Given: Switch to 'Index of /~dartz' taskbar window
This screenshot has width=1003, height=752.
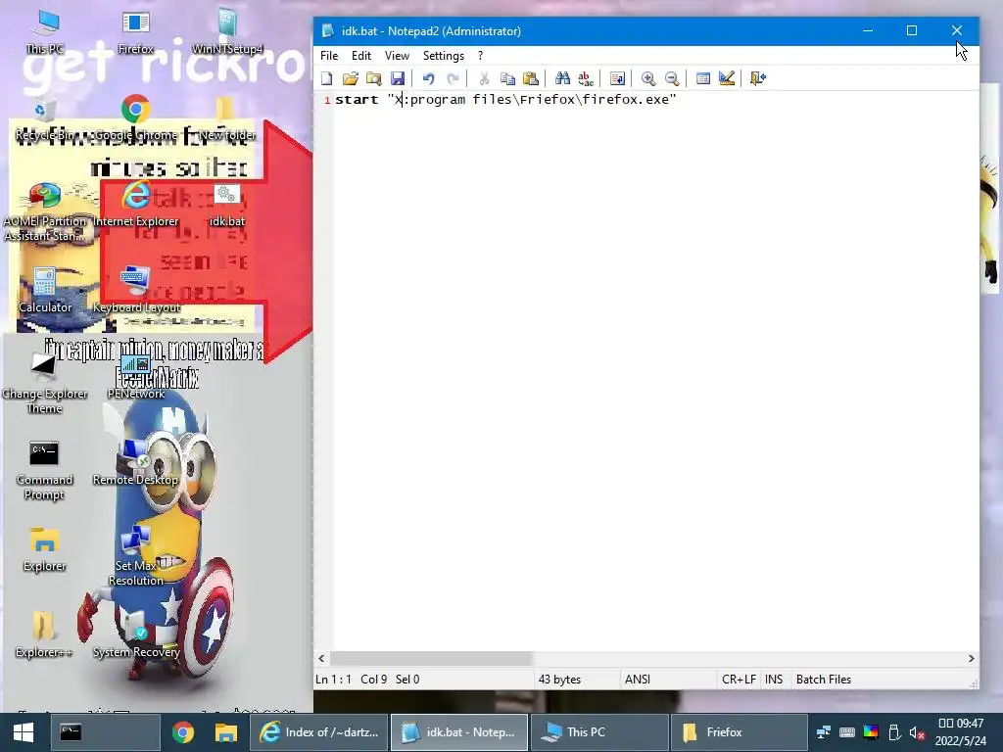Looking at the screenshot, I should click(318, 732).
